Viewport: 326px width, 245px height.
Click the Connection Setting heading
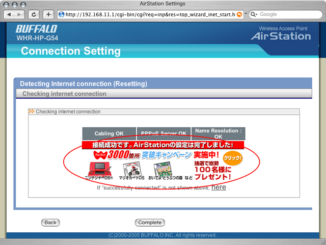pyautogui.click(x=71, y=51)
